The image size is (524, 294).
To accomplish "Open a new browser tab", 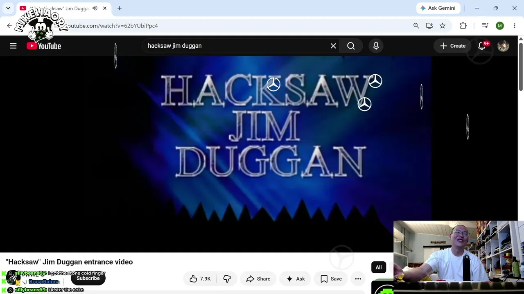I will [x=120, y=8].
